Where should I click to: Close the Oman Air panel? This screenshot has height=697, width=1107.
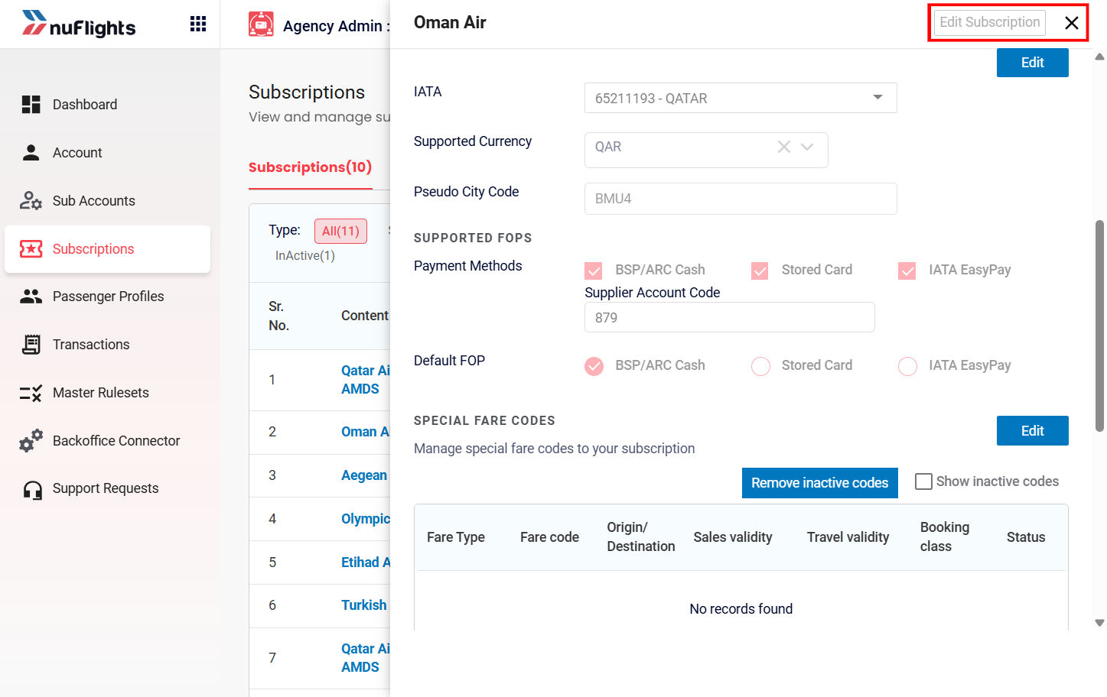coord(1072,23)
